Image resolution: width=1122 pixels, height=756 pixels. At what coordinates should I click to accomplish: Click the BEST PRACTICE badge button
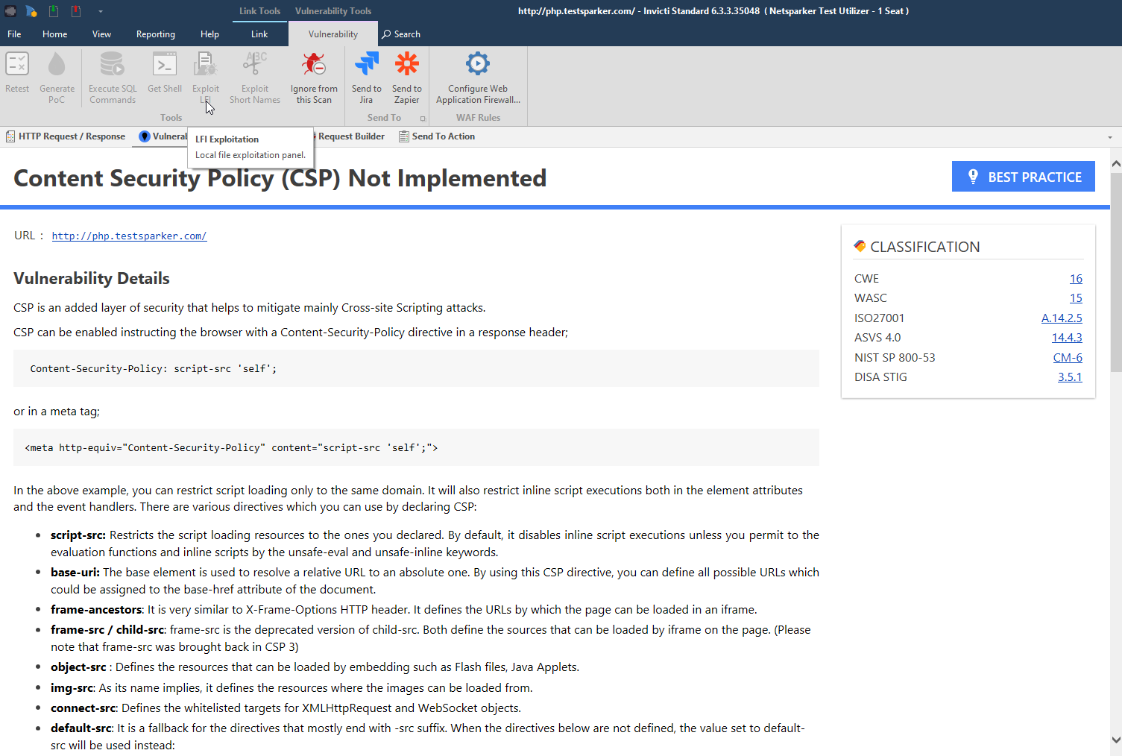[x=1023, y=177]
